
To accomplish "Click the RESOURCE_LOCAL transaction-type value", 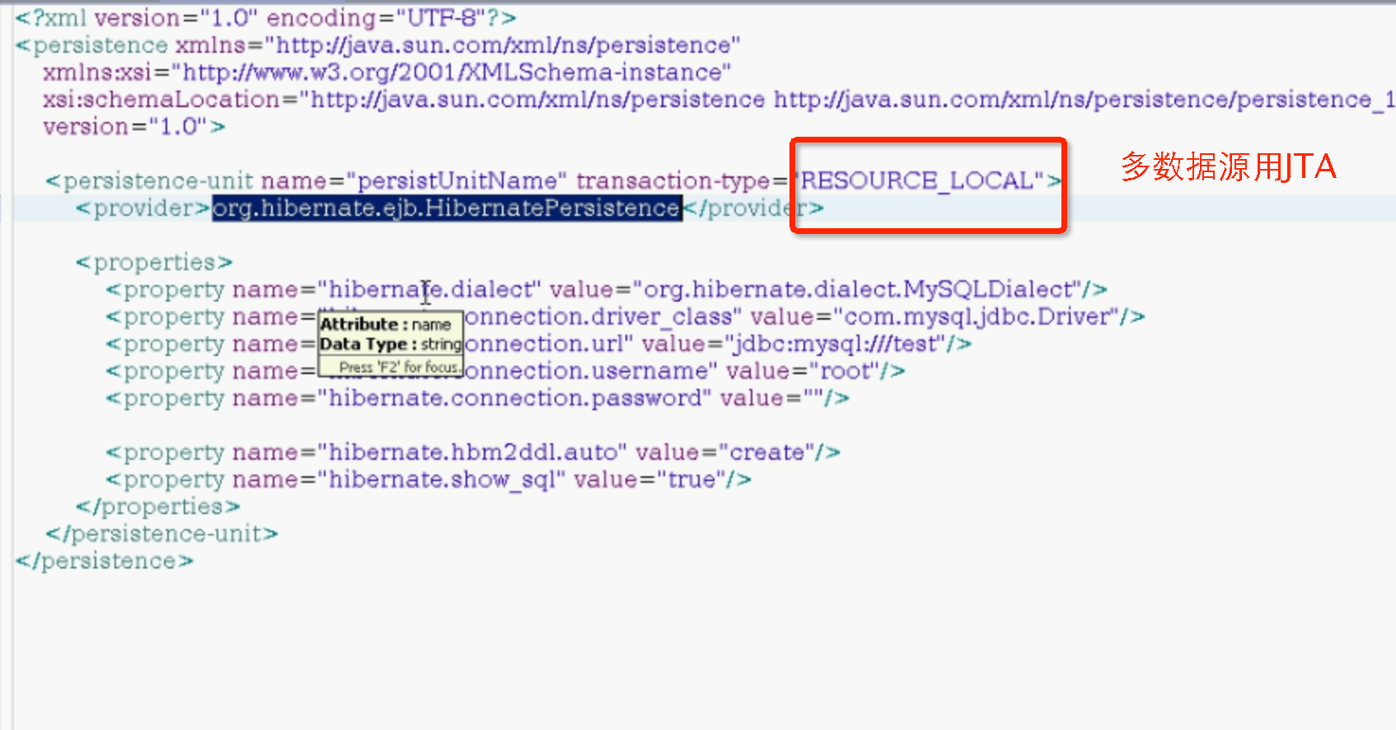I will click(x=916, y=181).
